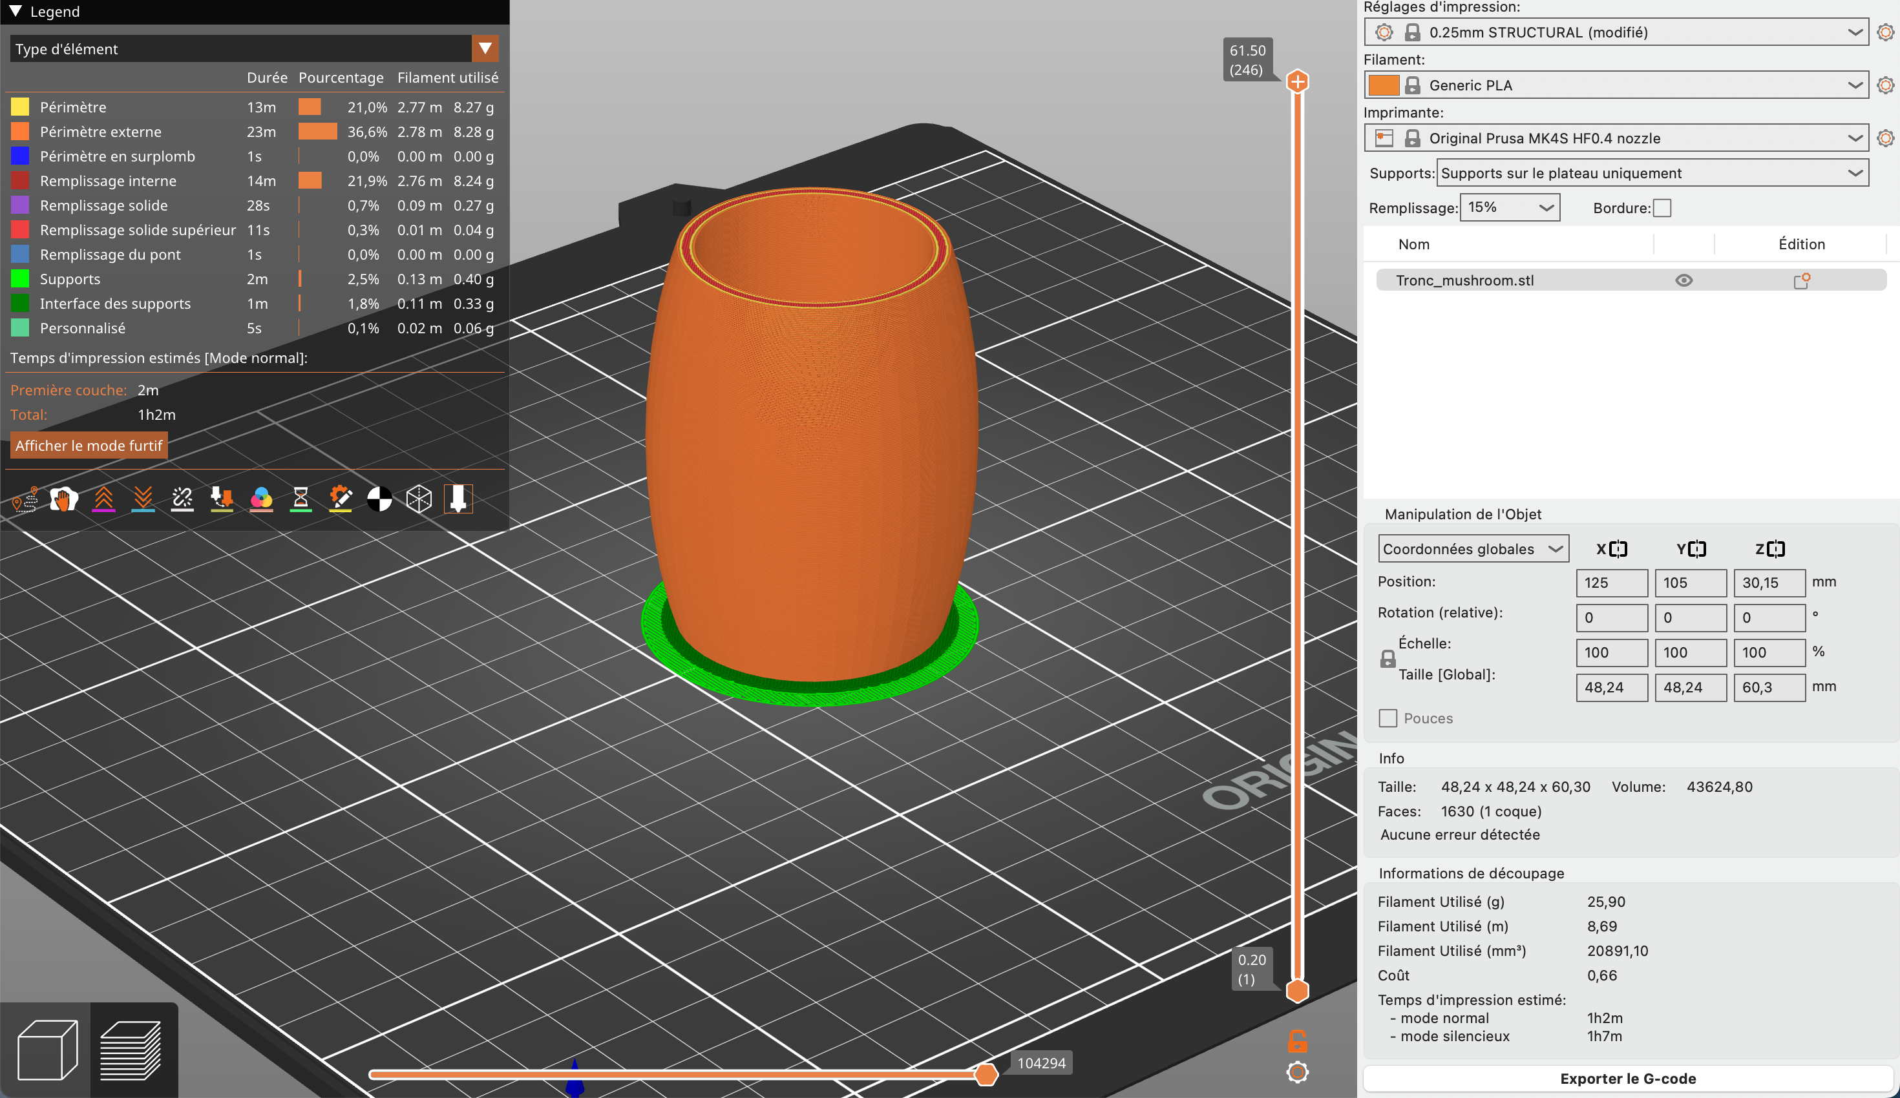Click the Nom column header
This screenshot has width=1900, height=1098.
(1414, 244)
